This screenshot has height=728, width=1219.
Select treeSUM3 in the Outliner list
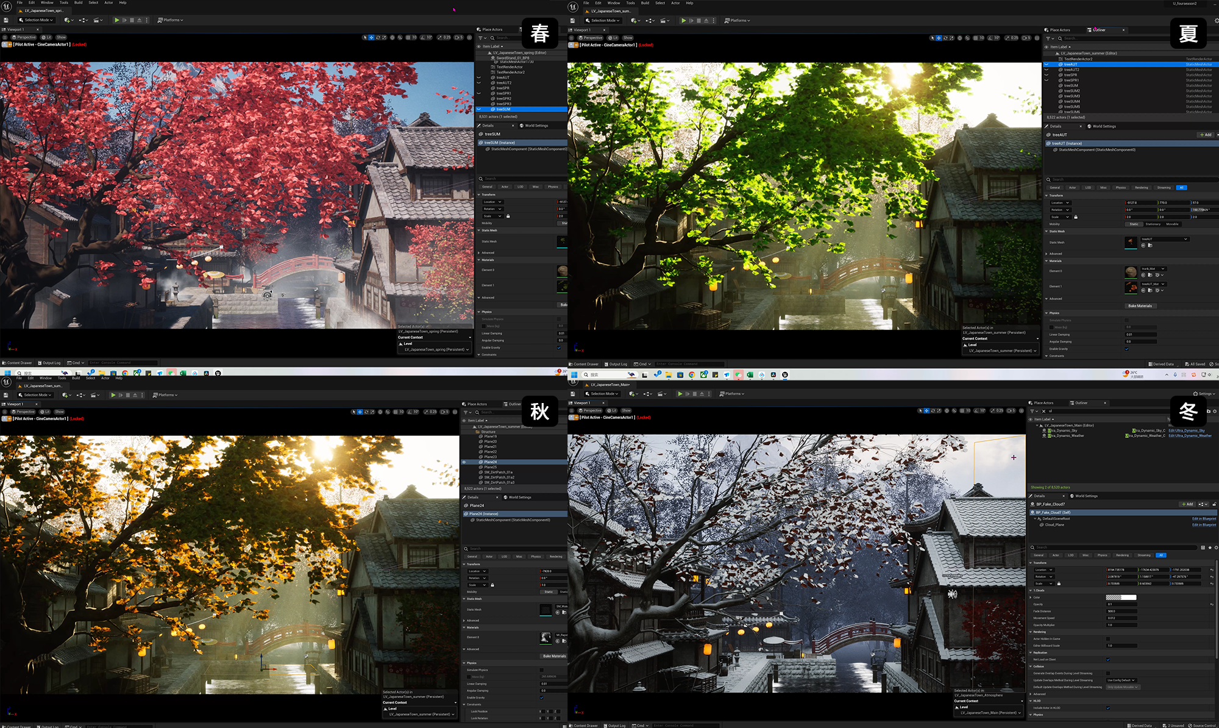[x=1072, y=96]
